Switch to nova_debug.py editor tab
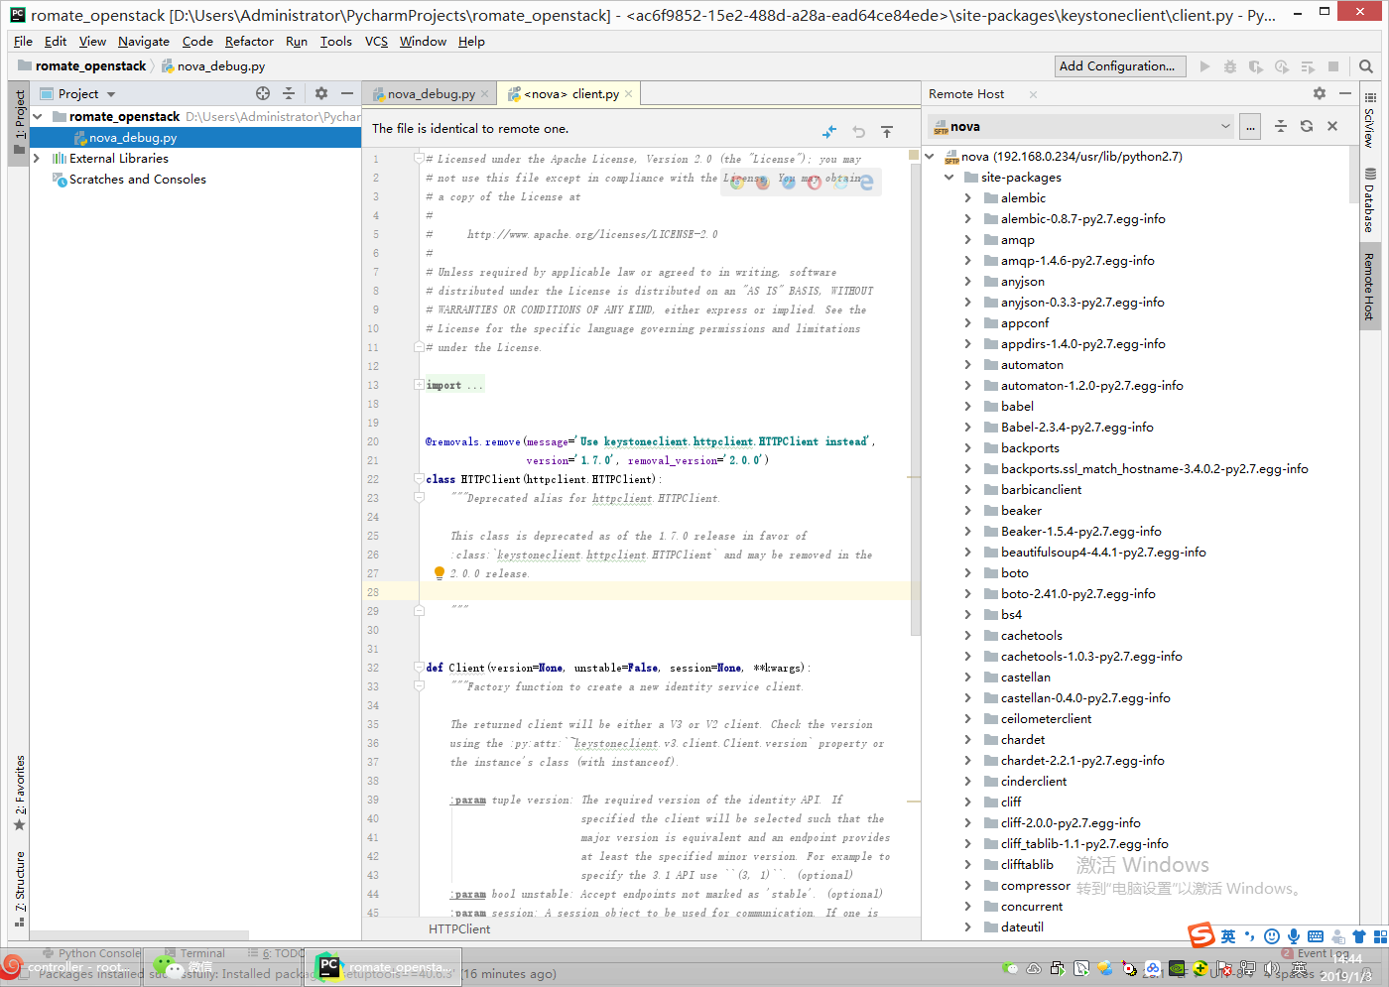The image size is (1389, 987). (431, 94)
